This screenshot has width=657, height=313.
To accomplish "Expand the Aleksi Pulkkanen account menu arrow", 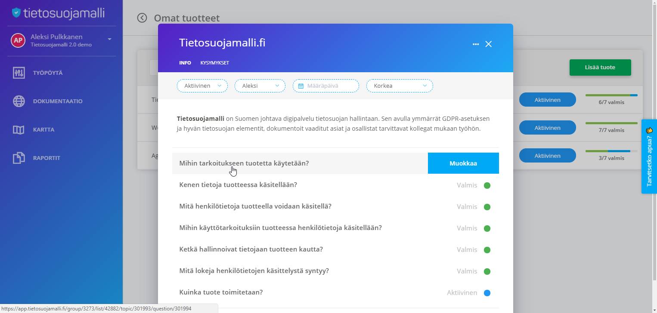I will tap(109, 39).
